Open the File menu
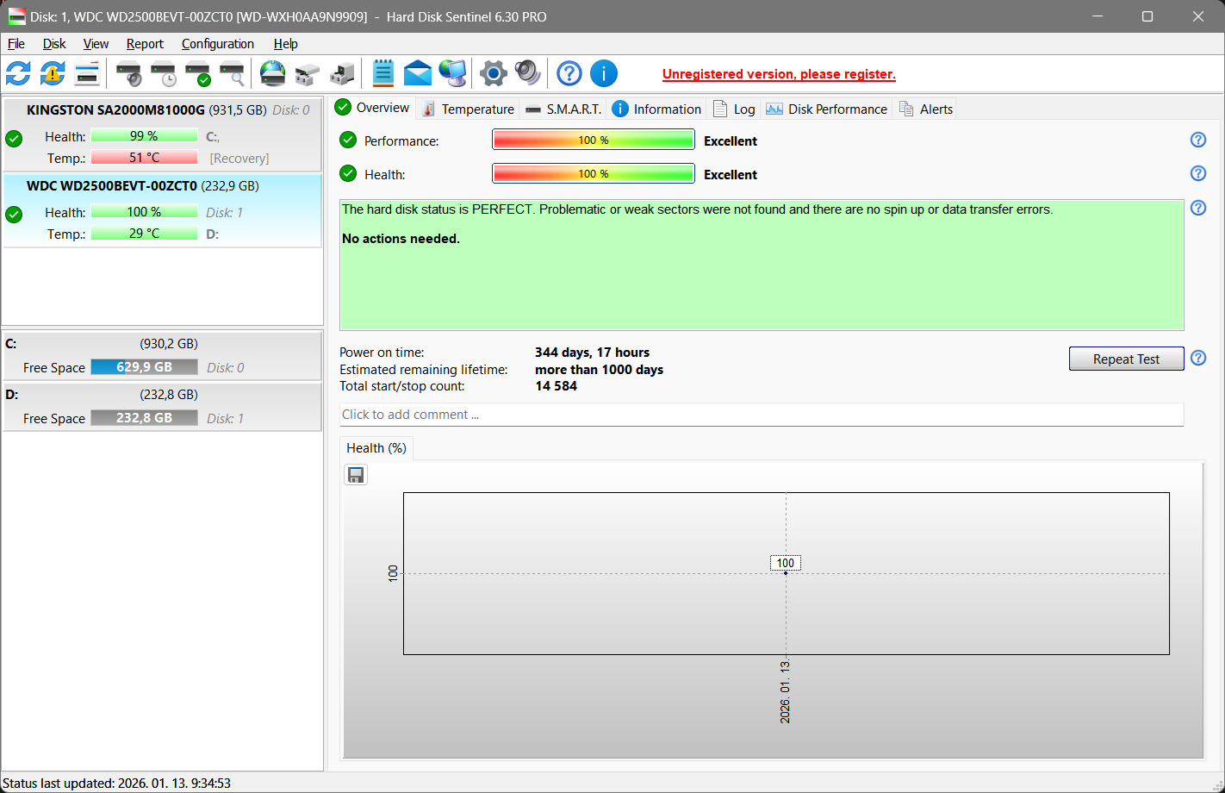Screen dimensions: 1225x793 coord(16,44)
